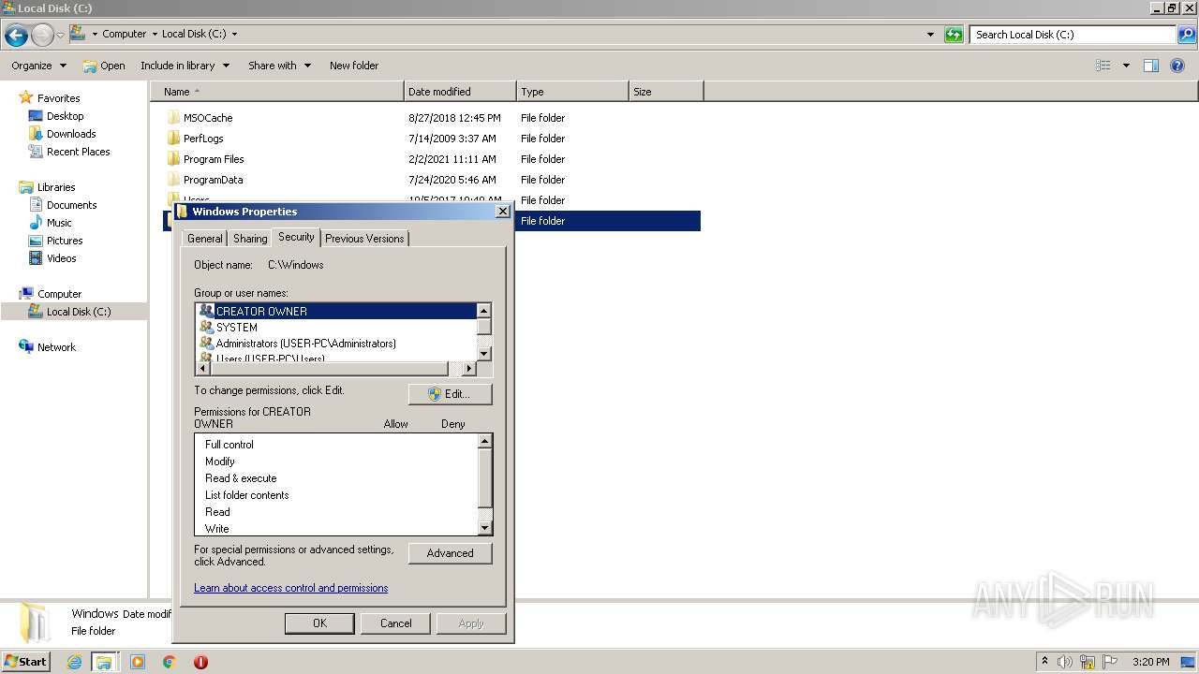
Task: Sort by the Size column header
Action: coord(666,92)
